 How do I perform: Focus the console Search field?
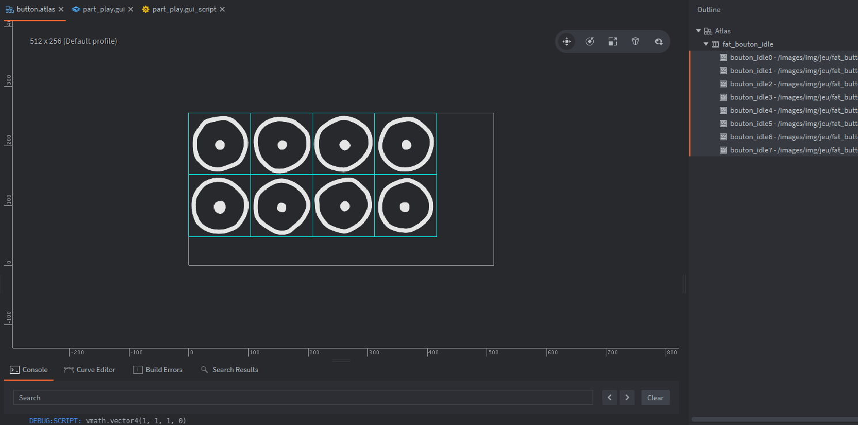pyautogui.click(x=303, y=397)
